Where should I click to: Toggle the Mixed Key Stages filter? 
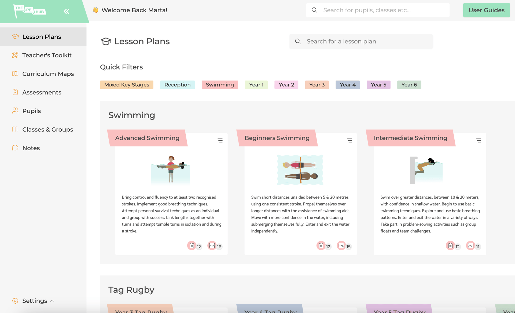126,85
